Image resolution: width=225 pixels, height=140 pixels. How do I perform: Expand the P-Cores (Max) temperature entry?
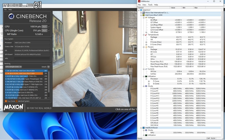(x=146, y=42)
